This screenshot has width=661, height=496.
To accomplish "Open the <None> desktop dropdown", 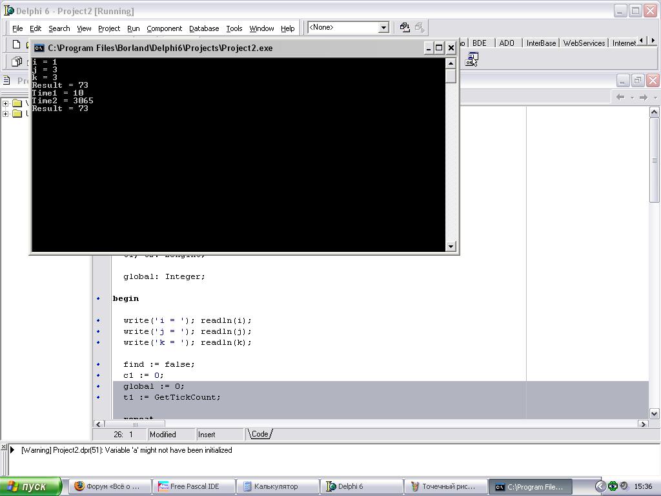I will tap(383, 27).
